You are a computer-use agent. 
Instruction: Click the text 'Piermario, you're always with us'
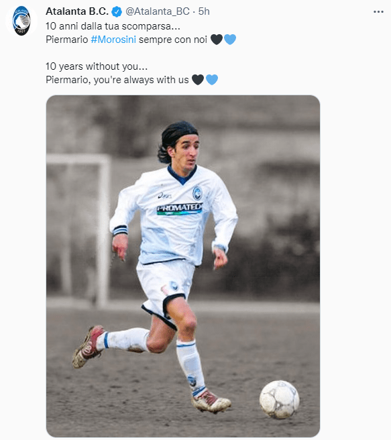[117, 80]
